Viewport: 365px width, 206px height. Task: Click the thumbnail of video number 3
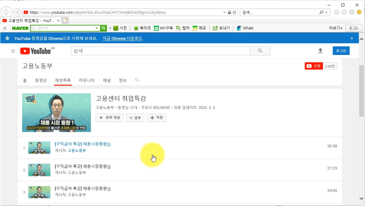pyautogui.click(x=39, y=192)
